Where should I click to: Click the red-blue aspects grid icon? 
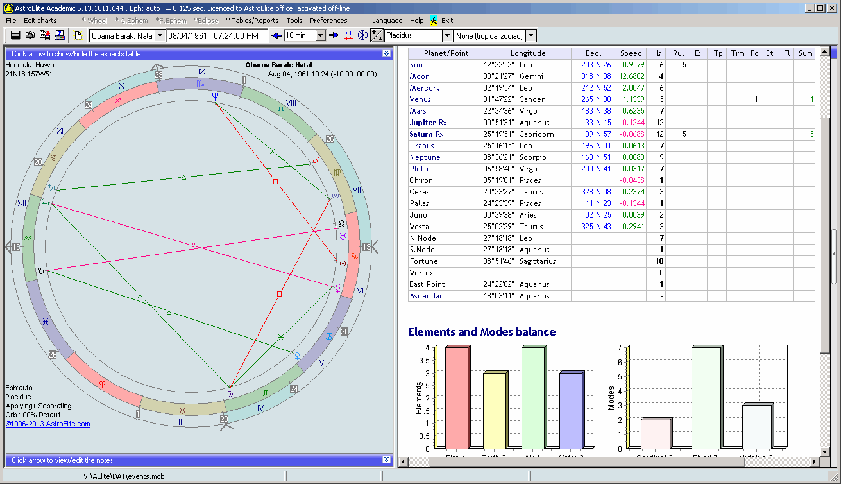tap(348, 35)
